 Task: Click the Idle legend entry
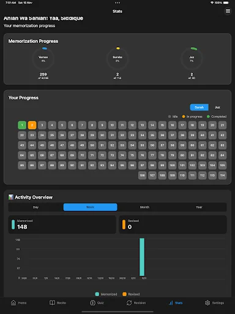pyautogui.click(x=173, y=117)
